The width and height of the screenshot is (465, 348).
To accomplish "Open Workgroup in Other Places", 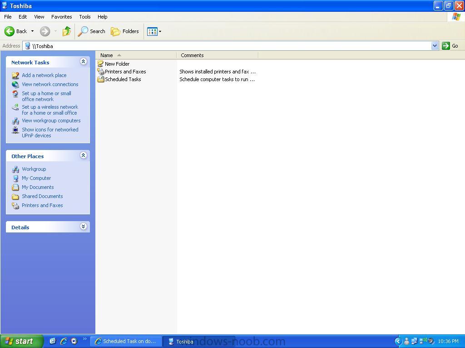I will (x=34, y=169).
